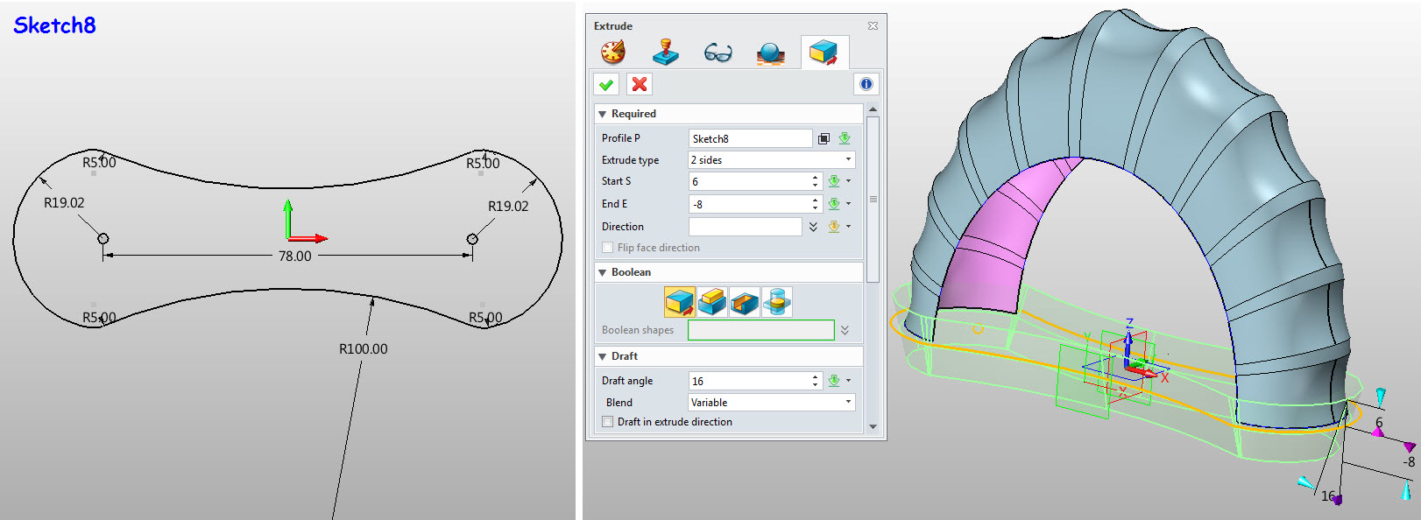The image size is (1421, 520).
Task: Close the Extrude dialog
Action: point(873,25)
